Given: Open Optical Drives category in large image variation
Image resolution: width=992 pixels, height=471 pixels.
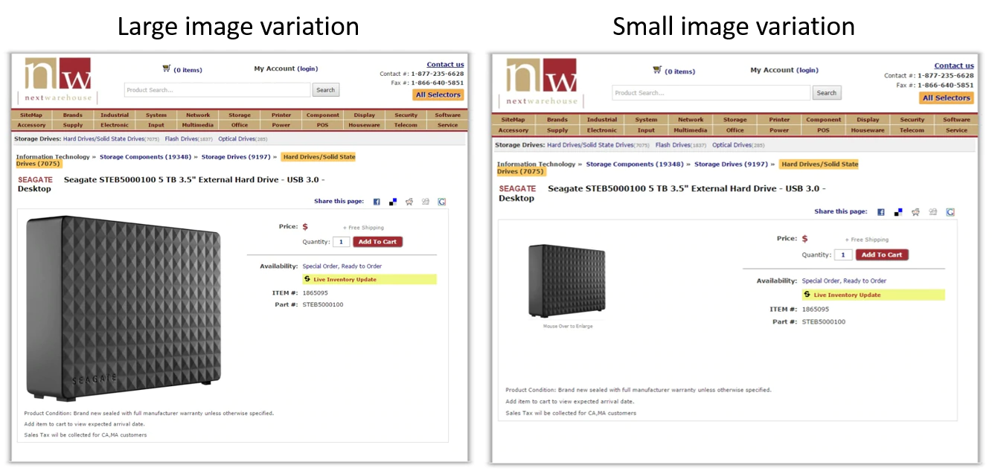Looking at the screenshot, I should (237, 139).
